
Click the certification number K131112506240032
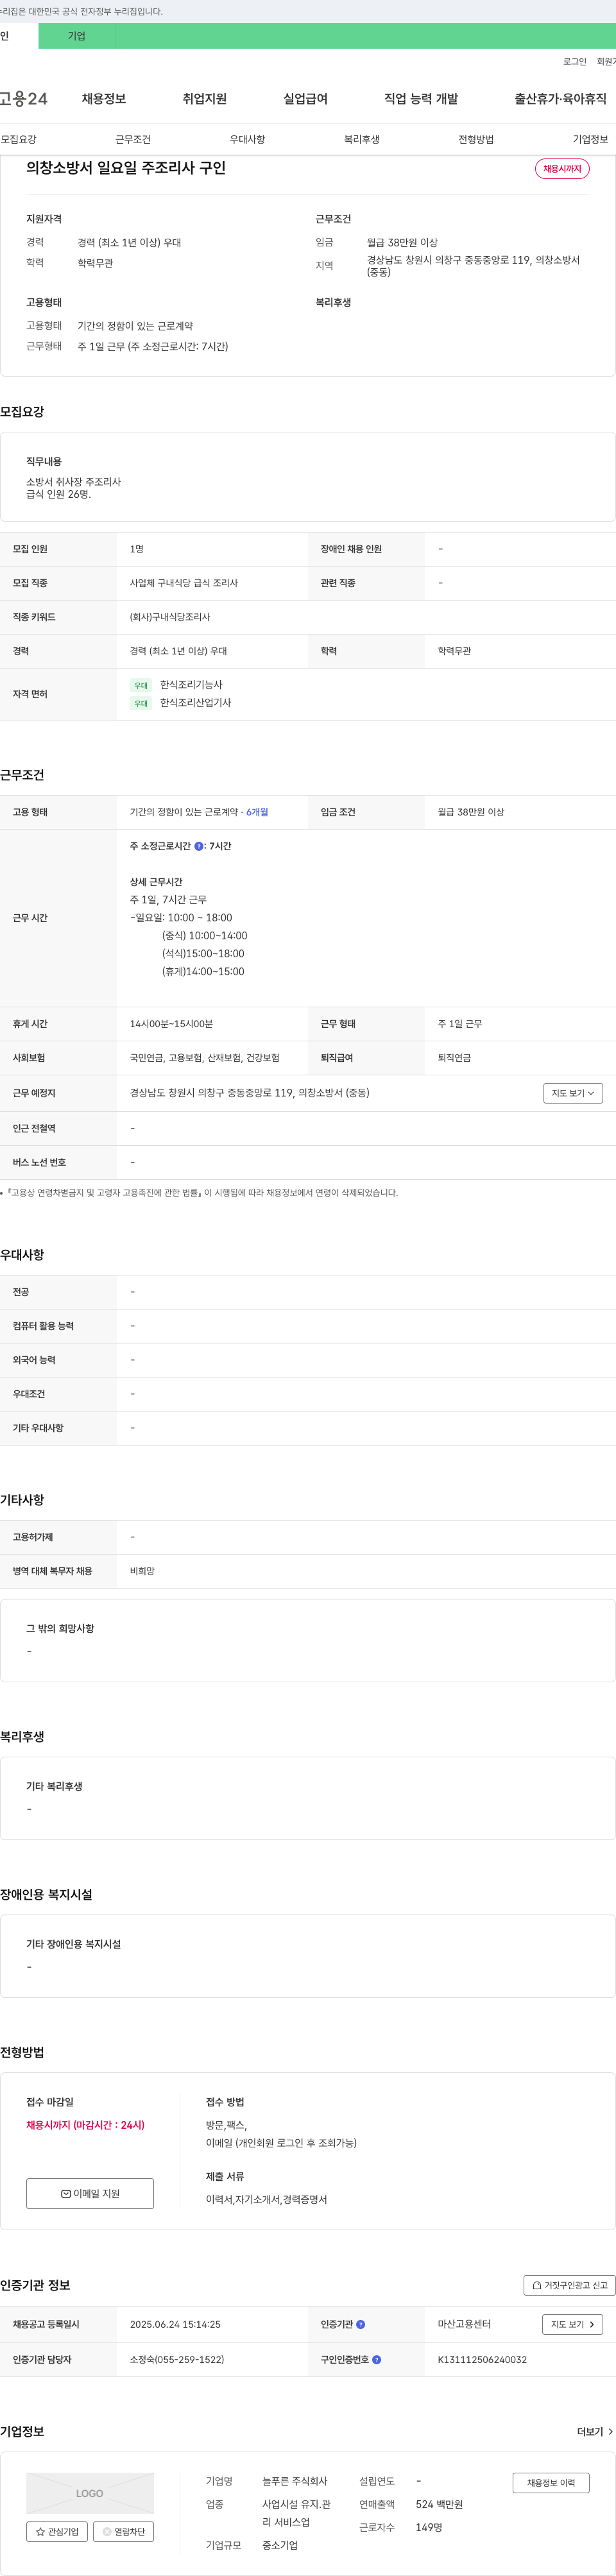(x=482, y=2359)
